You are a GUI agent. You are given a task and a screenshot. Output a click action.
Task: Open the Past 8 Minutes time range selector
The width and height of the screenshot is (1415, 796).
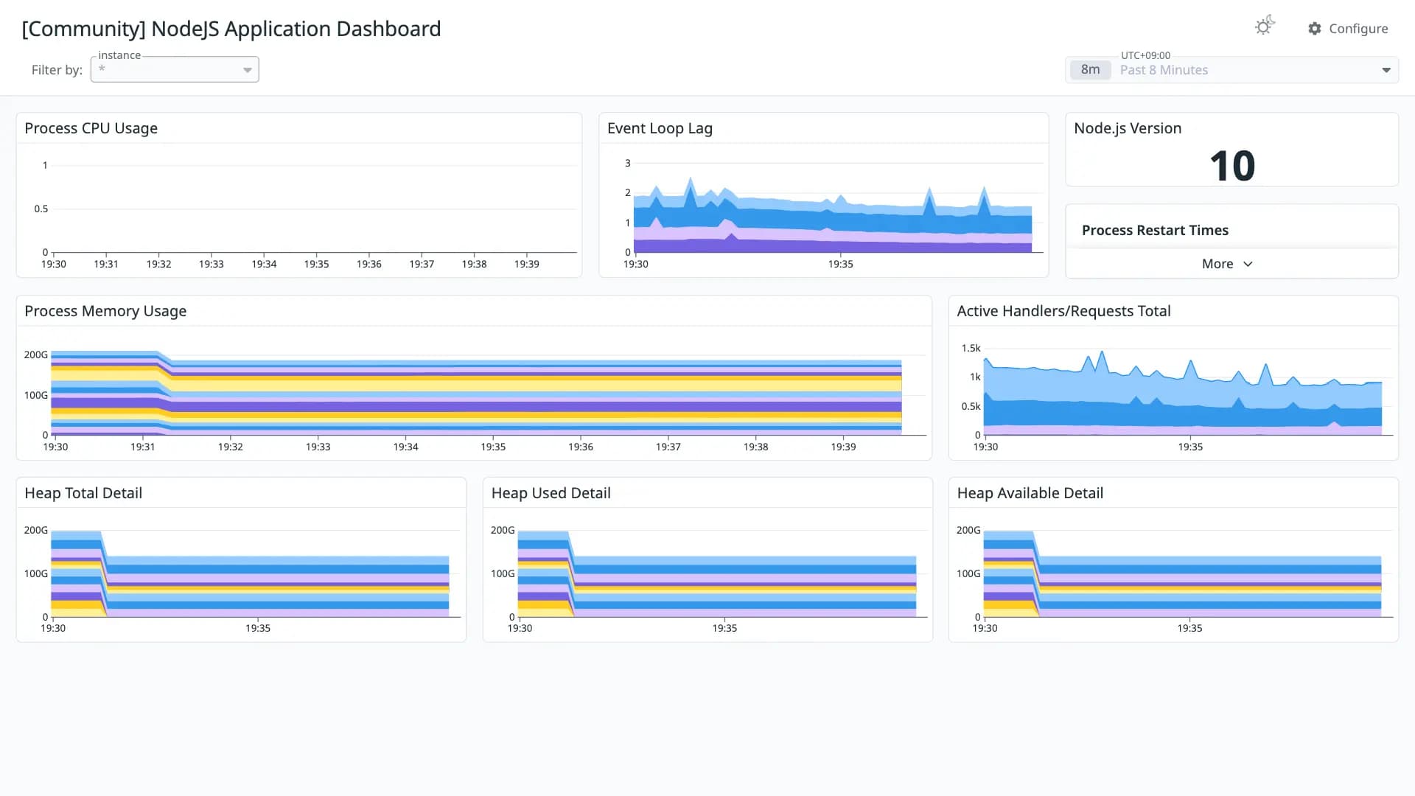tap(1231, 70)
